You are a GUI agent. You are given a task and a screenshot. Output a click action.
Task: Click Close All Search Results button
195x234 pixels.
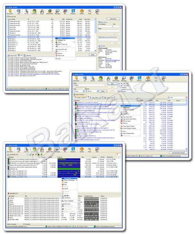click(x=178, y=153)
